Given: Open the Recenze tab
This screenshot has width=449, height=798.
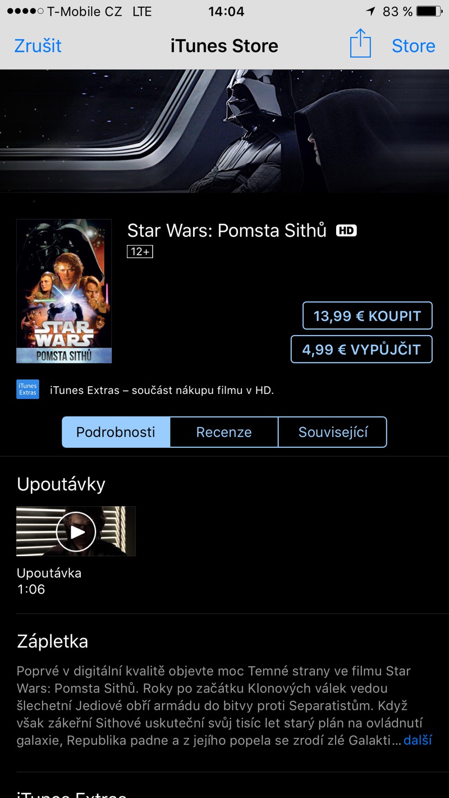Looking at the screenshot, I should tap(224, 432).
